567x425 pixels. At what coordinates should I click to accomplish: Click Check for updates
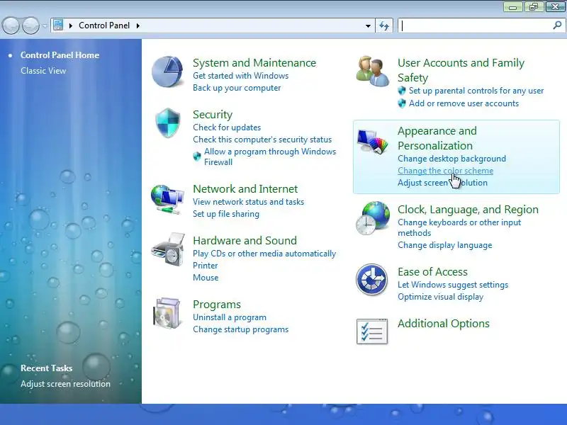point(227,127)
